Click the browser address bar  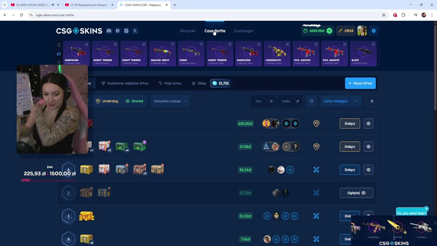point(205,15)
